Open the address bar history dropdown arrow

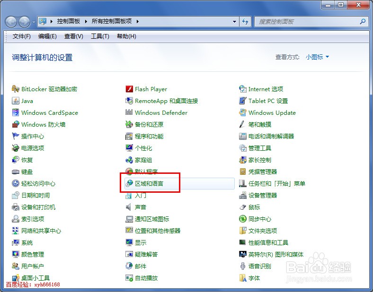click(235, 22)
